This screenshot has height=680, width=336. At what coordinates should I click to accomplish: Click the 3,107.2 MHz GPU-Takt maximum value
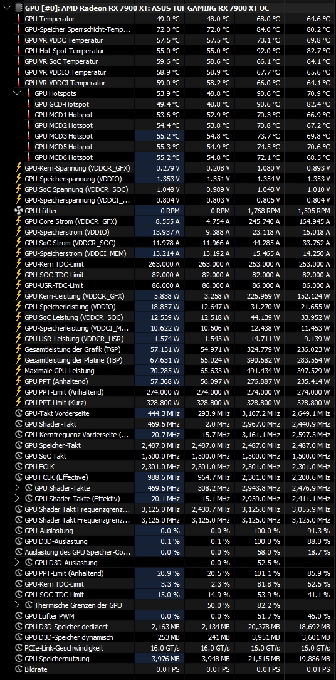(x=261, y=413)
